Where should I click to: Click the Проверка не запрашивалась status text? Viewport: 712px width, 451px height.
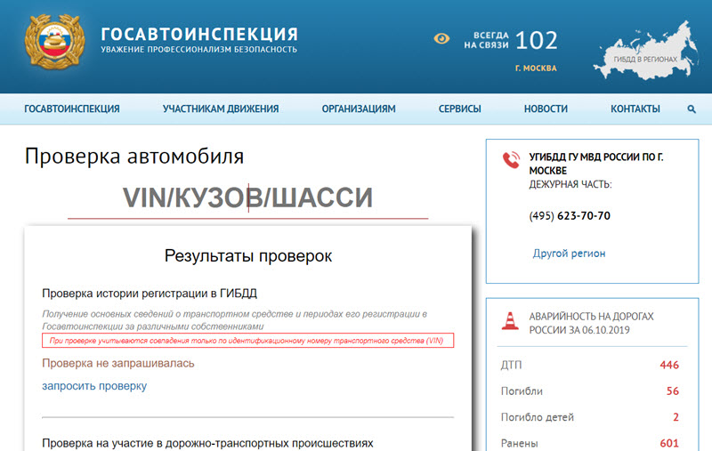point(118,364)
